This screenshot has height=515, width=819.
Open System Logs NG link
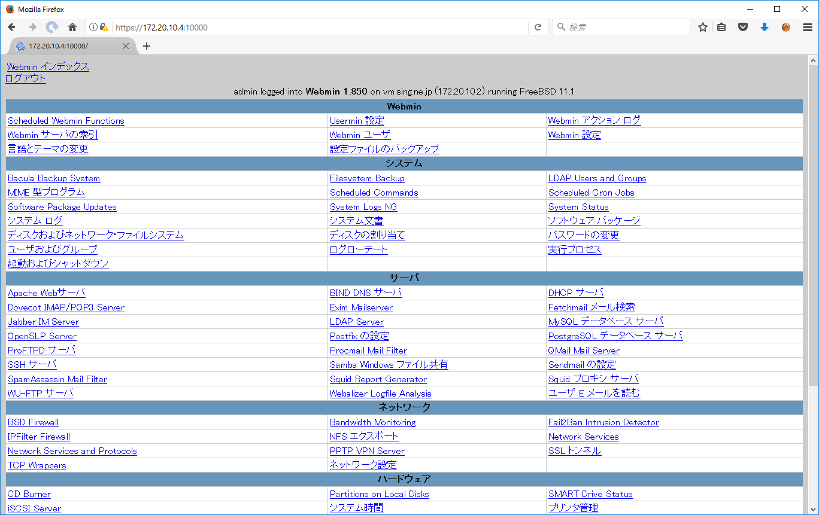click(363, 207)
